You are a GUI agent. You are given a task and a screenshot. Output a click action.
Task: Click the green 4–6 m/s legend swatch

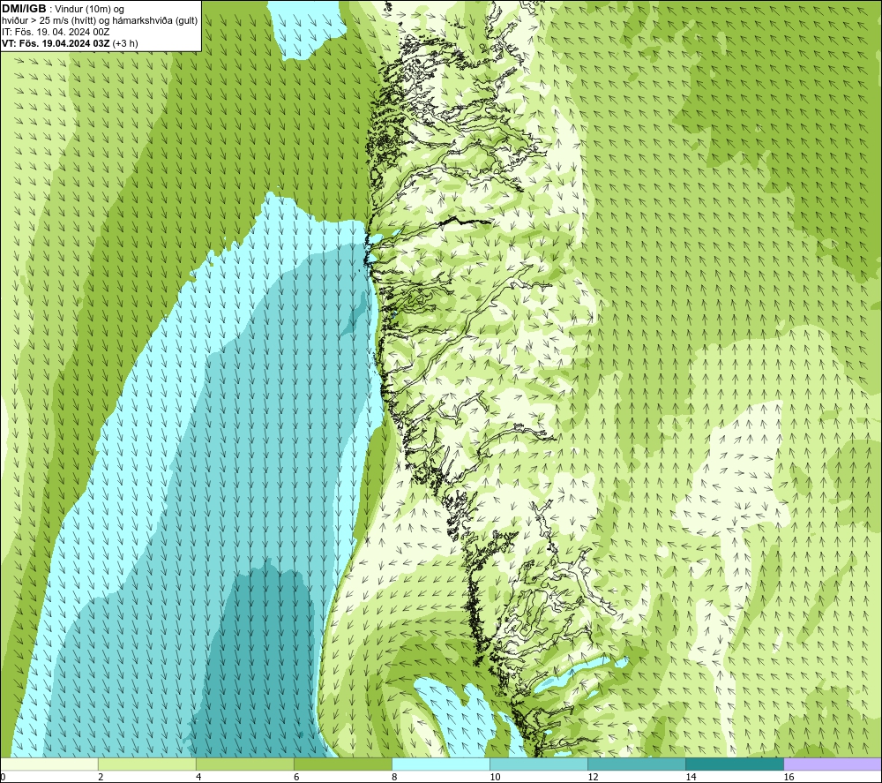[x=244, y=764]
